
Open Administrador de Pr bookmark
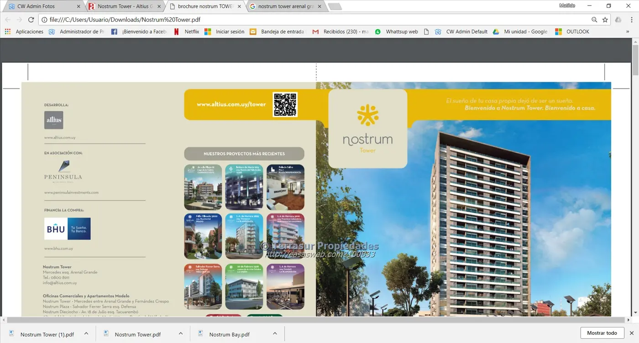[x=77, y=31]
